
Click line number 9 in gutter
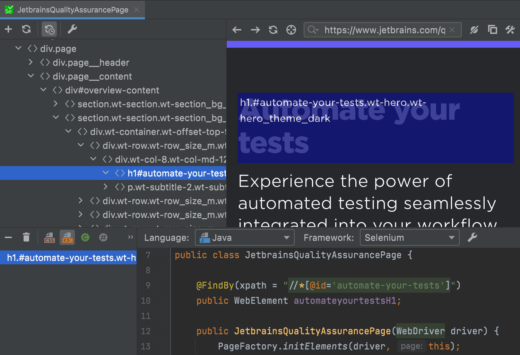[148, 285]
